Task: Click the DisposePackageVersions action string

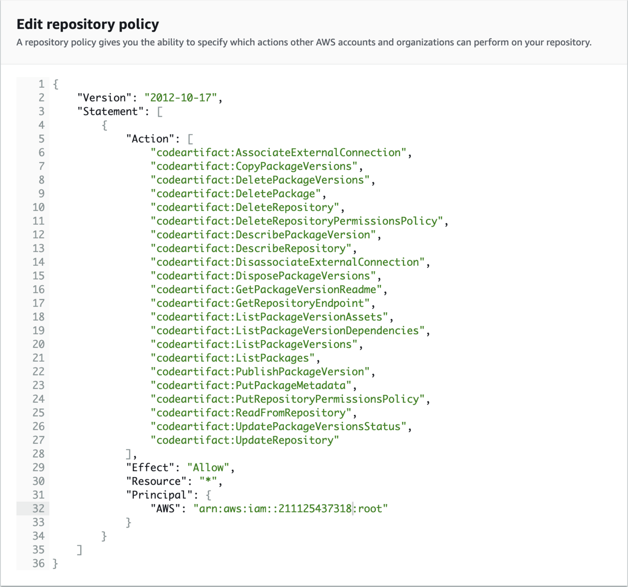Action: 263,276
